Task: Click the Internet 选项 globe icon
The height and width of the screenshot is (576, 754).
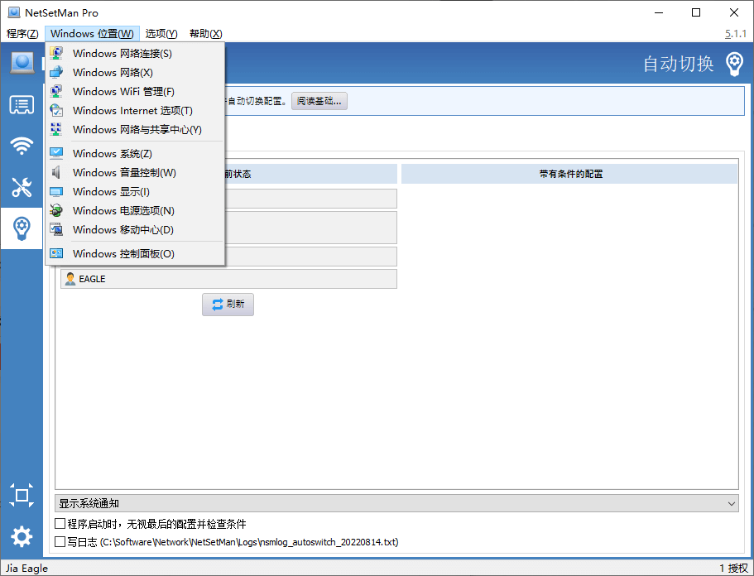Action: click(x=56, y=110)
